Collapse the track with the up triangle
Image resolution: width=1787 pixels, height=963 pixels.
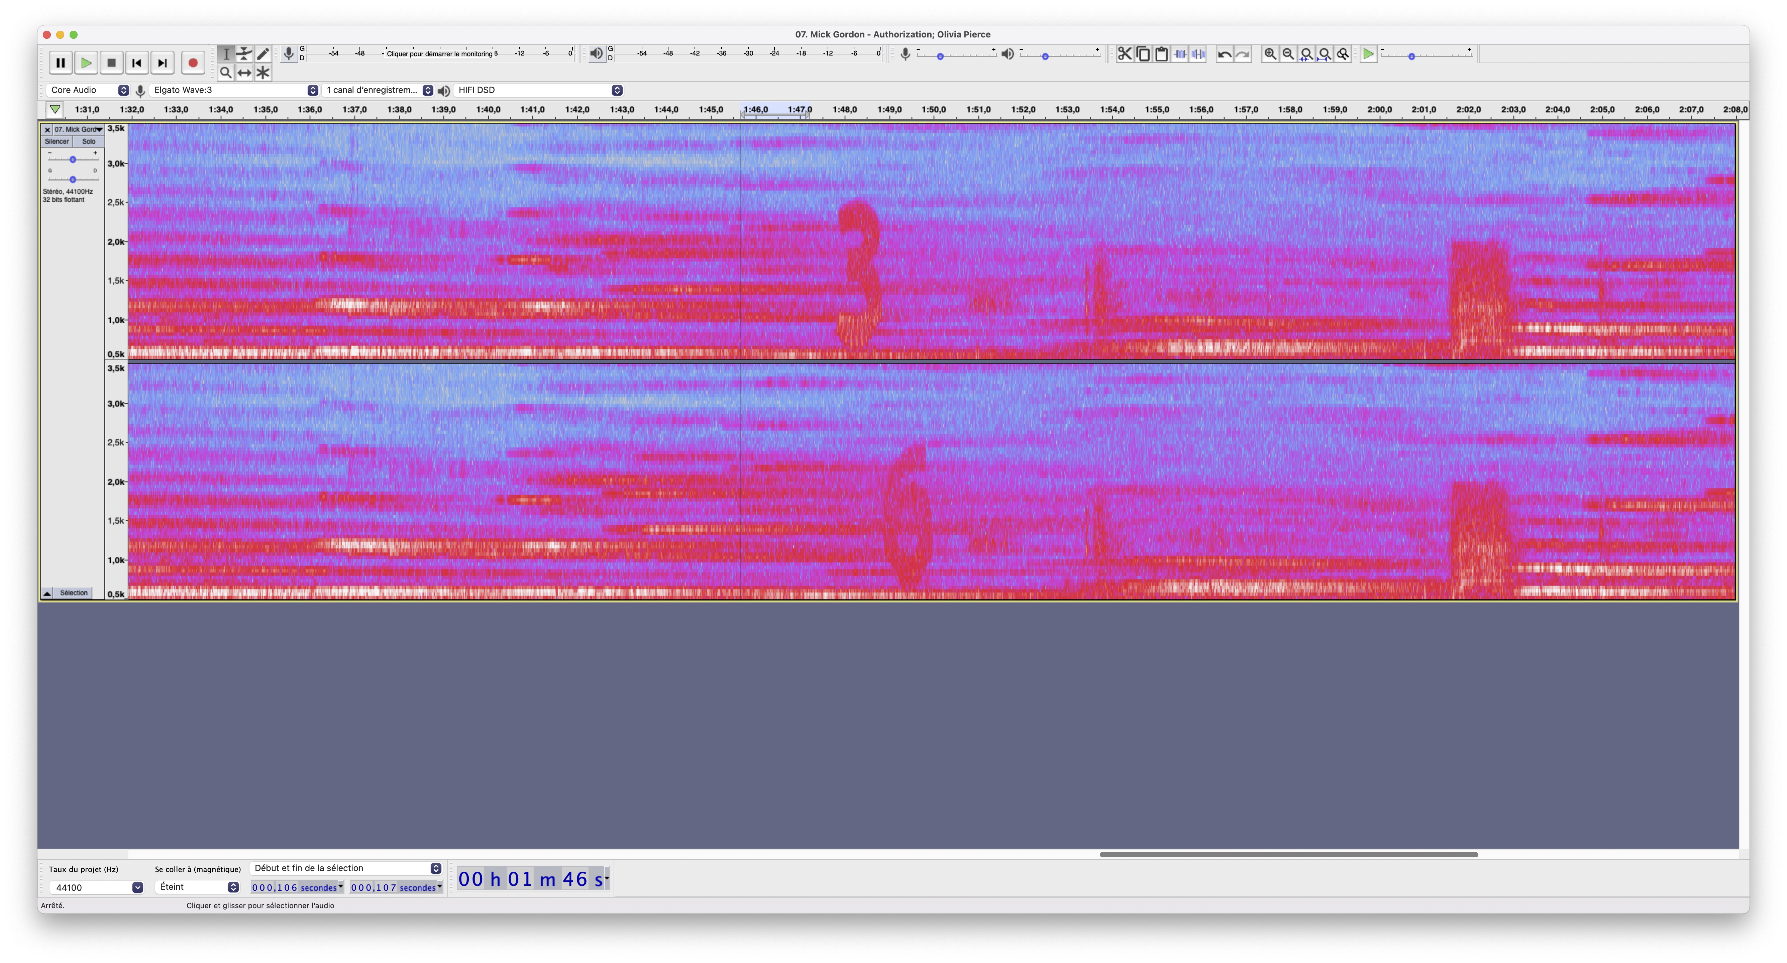coord(47,593)
